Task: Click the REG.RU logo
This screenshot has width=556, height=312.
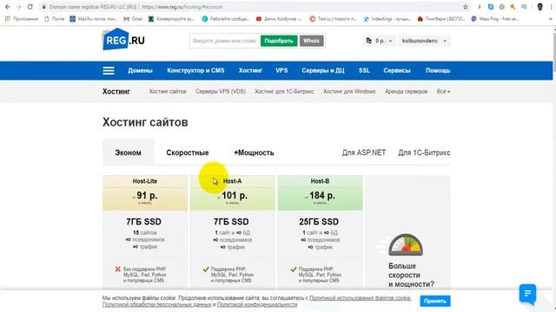Action: [x=123, y=40]
